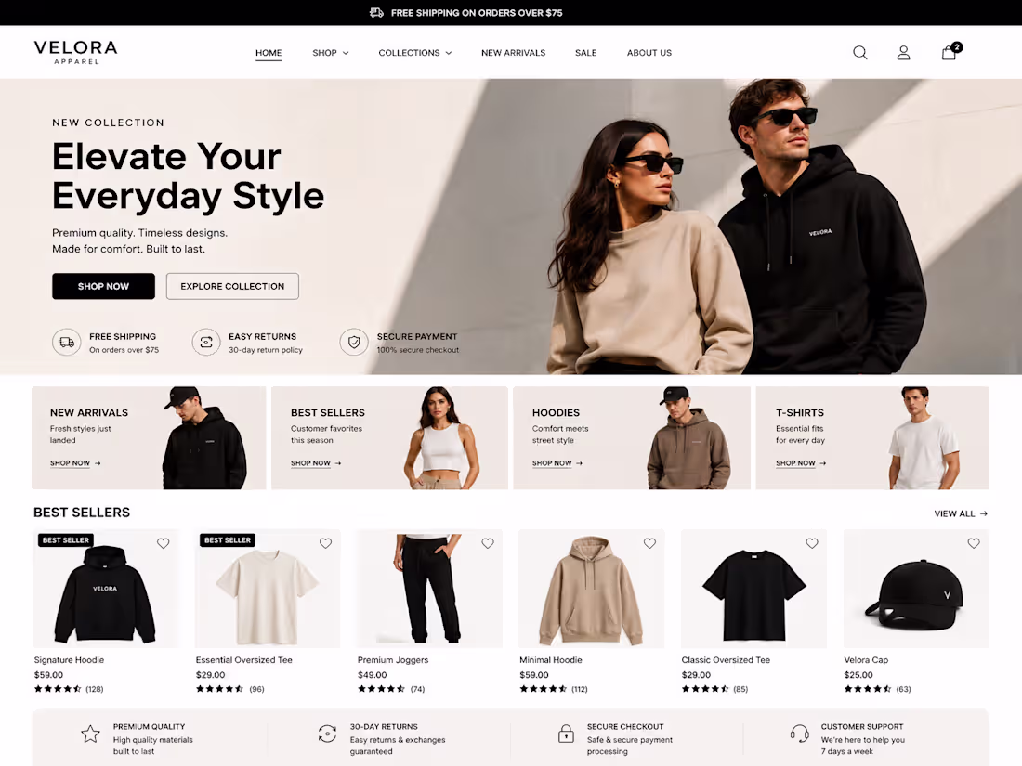Click the Premium Joggers product name
This screenshot has height=766, width=1022.
coord(393,660)
